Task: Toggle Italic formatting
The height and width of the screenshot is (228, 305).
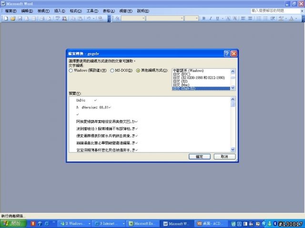Action: point(211,19)
